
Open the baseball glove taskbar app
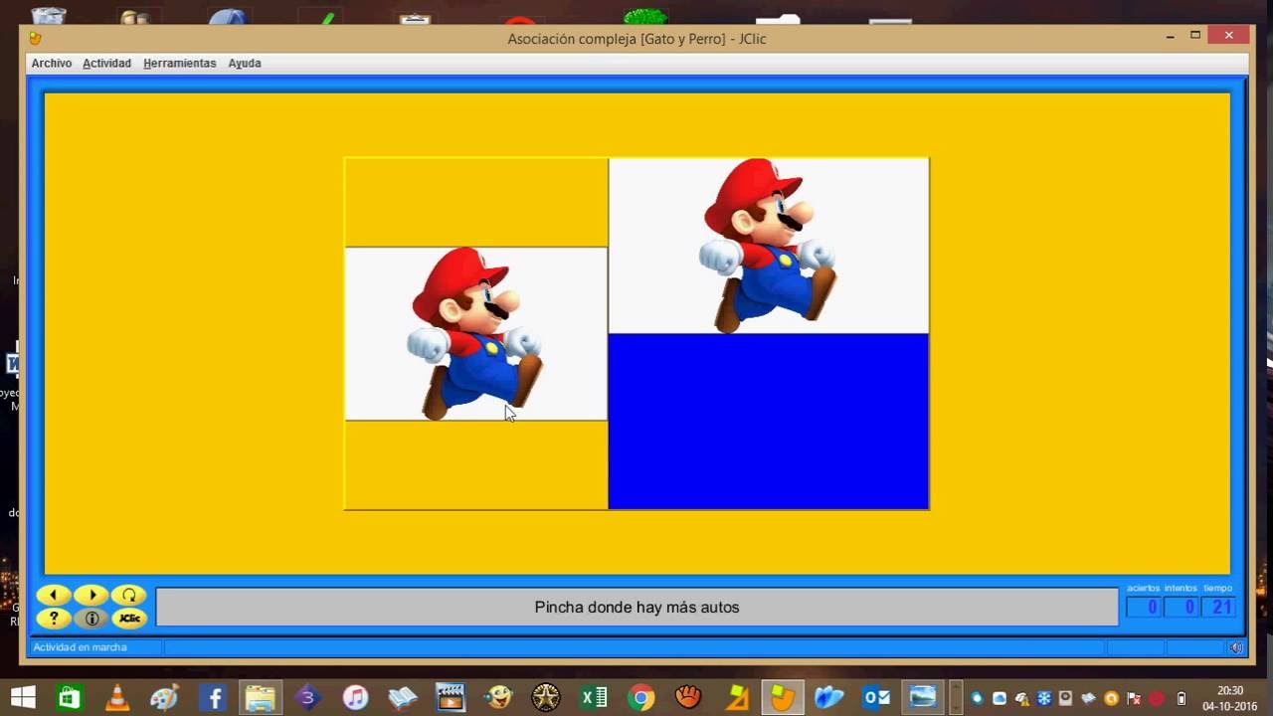pos(688,697)
